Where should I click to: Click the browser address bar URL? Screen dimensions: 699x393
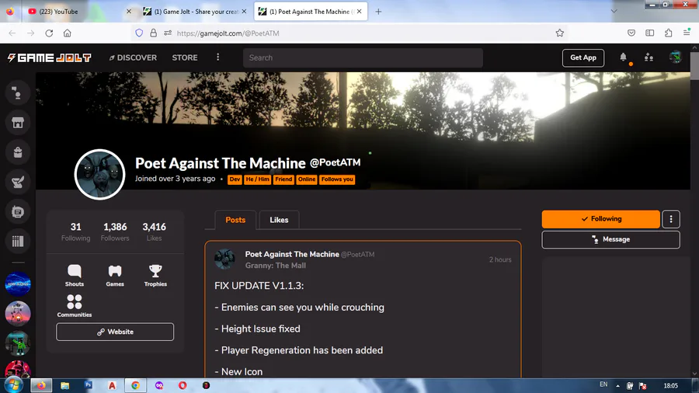pos(228,33)
